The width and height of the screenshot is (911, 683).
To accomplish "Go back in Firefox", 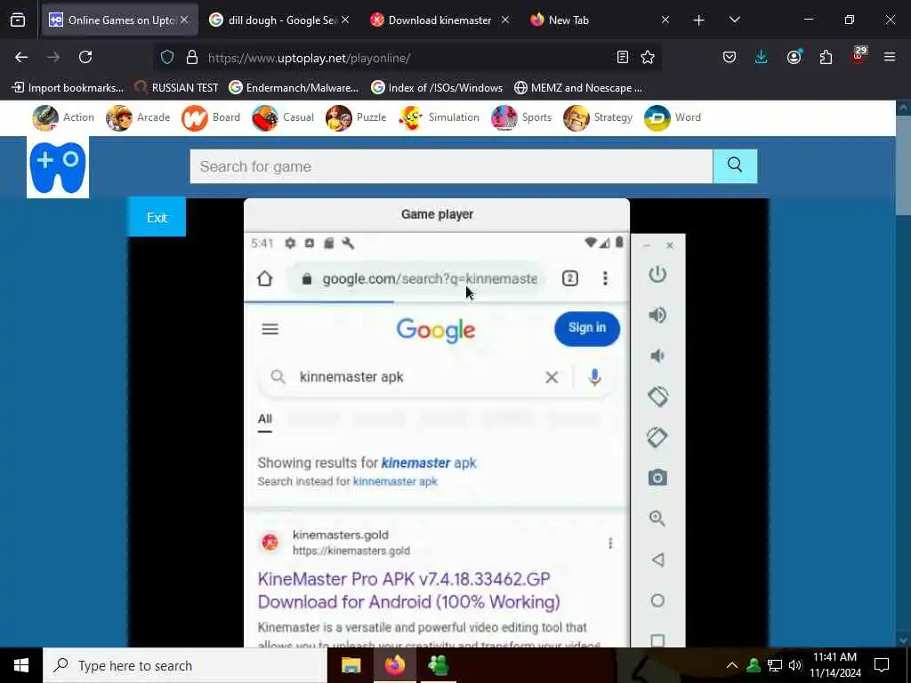I will 21,57.
